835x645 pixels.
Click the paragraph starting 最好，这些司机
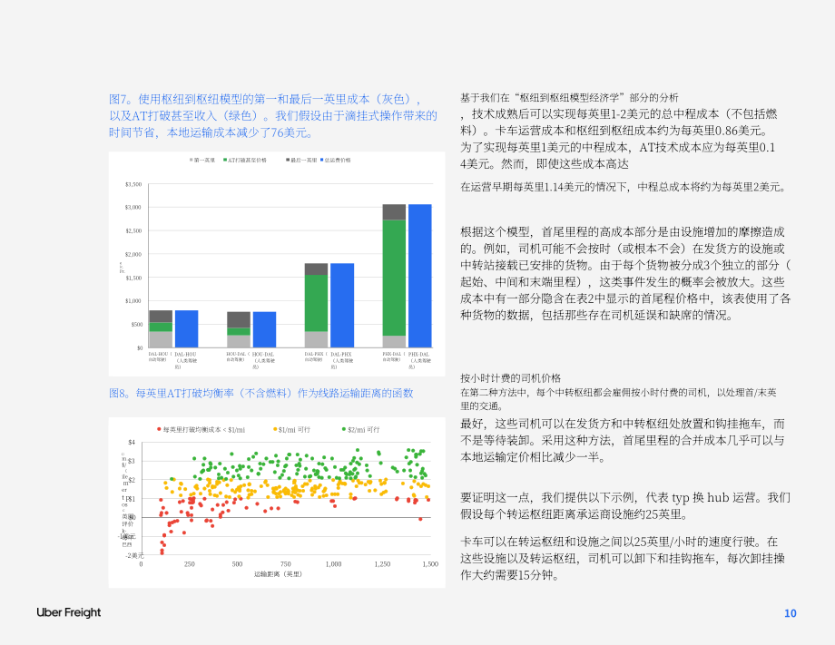pos(622,440)
